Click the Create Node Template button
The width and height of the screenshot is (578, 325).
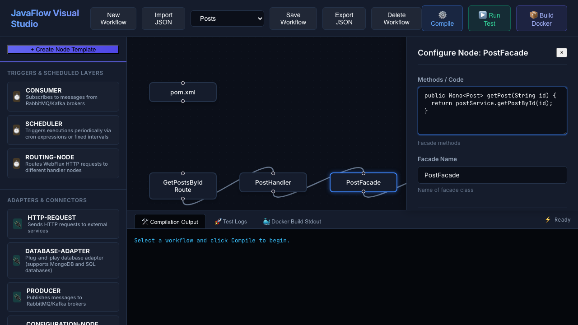63,49
